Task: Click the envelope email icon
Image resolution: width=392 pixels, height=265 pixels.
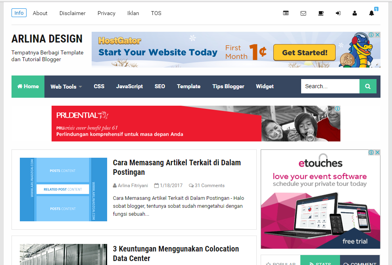Action: [x=303, y=13]
